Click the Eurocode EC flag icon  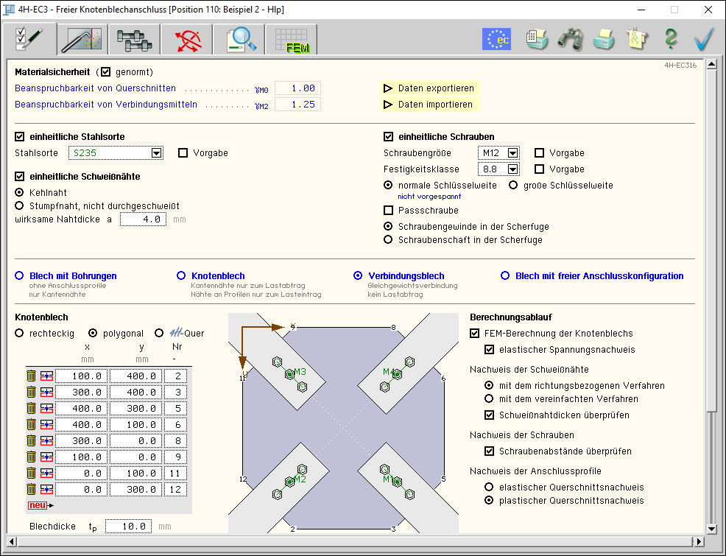(496, 39)
